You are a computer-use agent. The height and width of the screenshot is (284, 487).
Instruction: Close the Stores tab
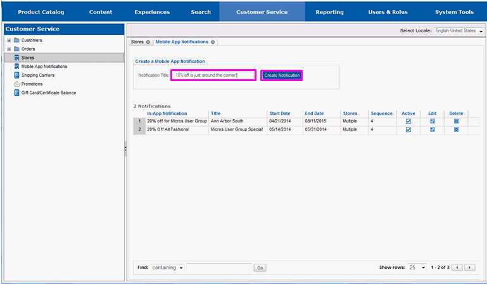[x=148, y=42]
